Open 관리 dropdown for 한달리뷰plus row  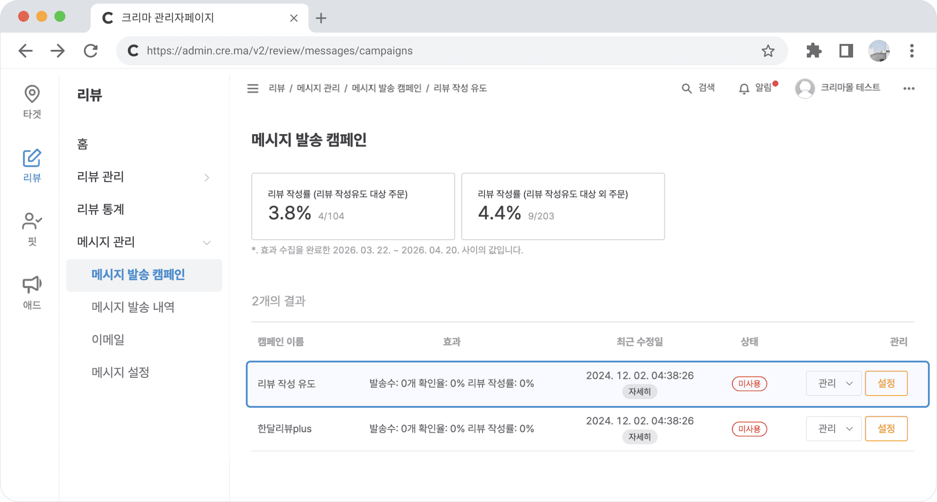pos(834,429)
